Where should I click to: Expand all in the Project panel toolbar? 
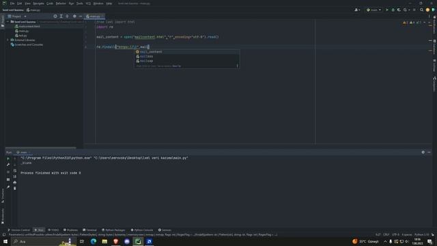pyautogui.click(x=61, y=16)
